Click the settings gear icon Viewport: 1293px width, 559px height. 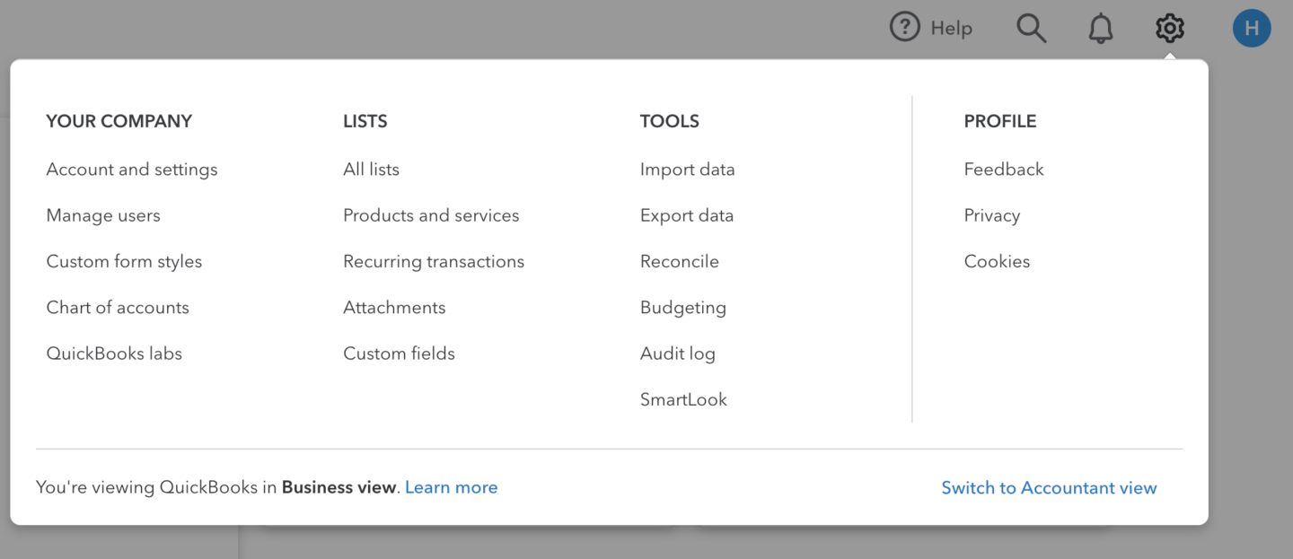1169,28
